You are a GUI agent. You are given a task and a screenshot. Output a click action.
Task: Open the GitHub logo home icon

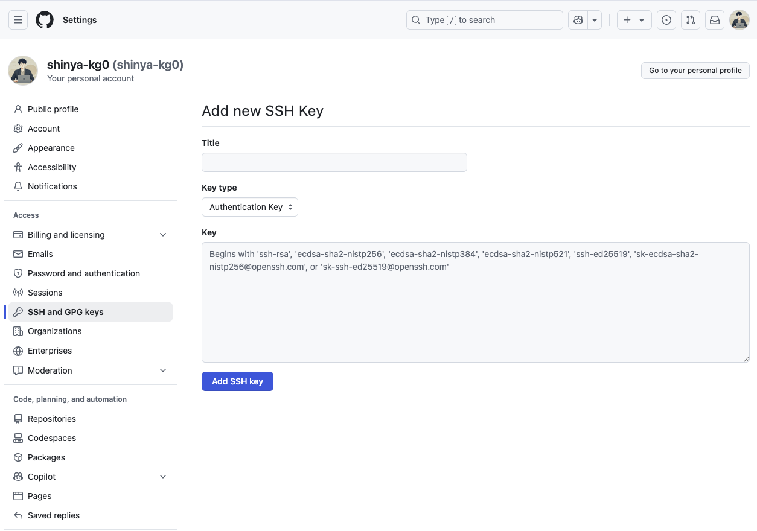(45, 19)
